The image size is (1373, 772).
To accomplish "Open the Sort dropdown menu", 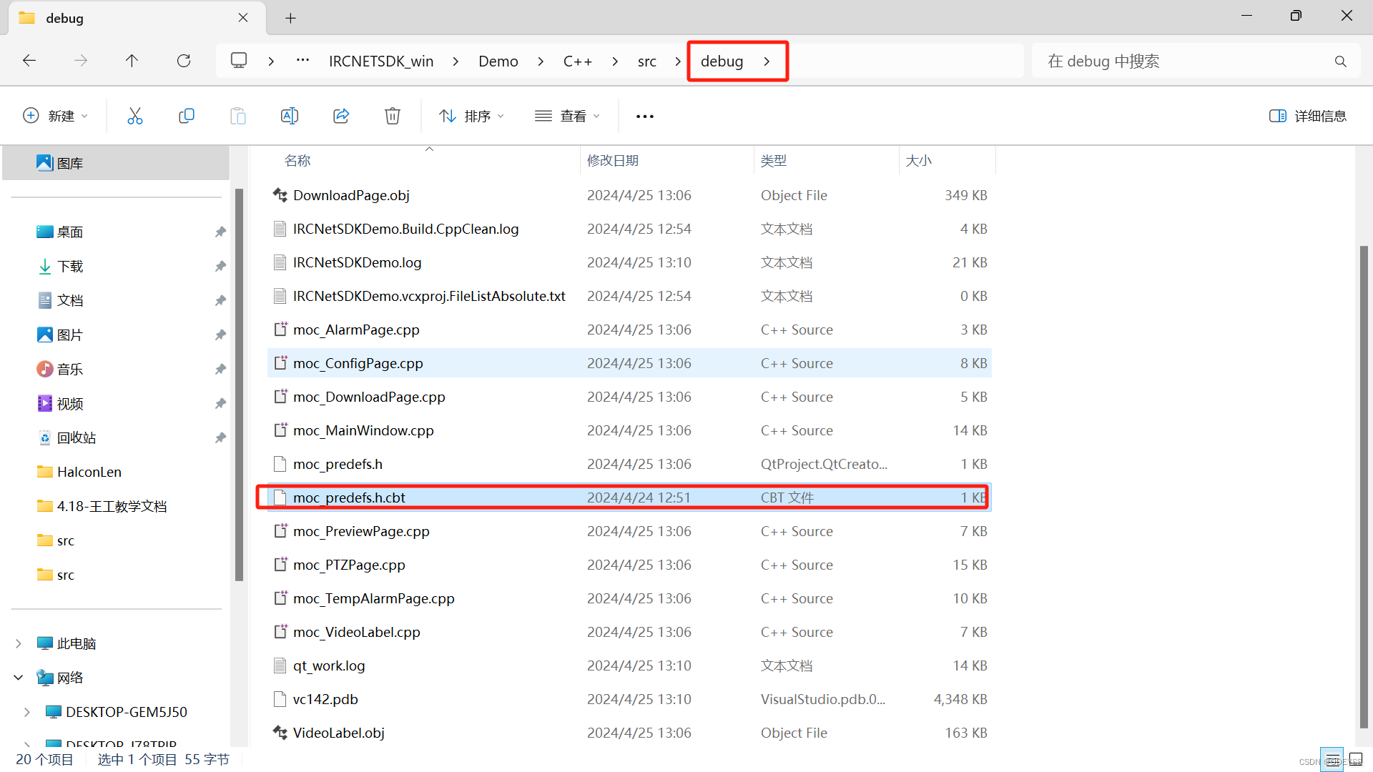I will pos(471,116).
